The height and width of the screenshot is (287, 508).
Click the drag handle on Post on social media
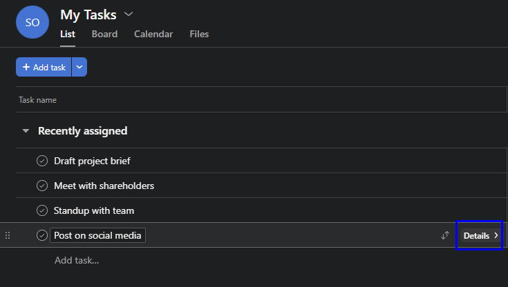(x=8, y=235)
